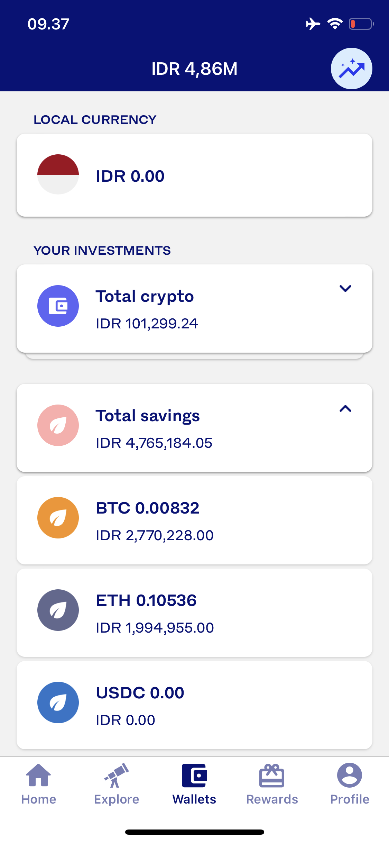
Task: Open the Explore tab
Action: coord(117,784)
